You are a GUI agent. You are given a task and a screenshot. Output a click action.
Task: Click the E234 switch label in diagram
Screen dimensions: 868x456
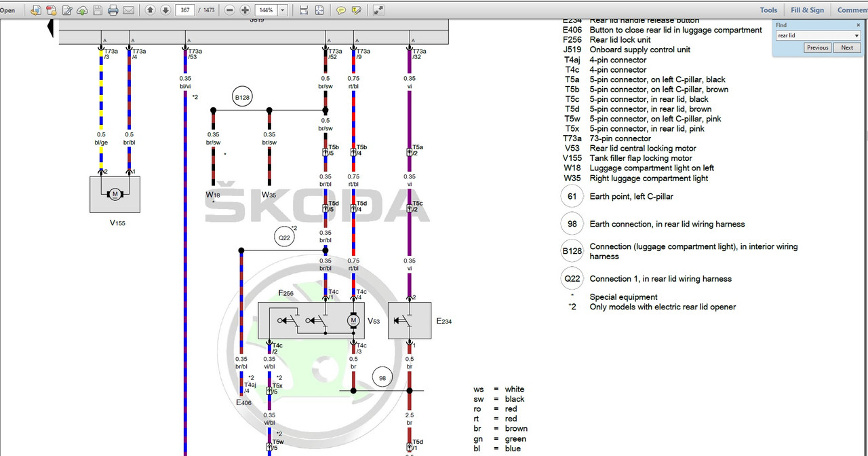click(x=443, y=320)
